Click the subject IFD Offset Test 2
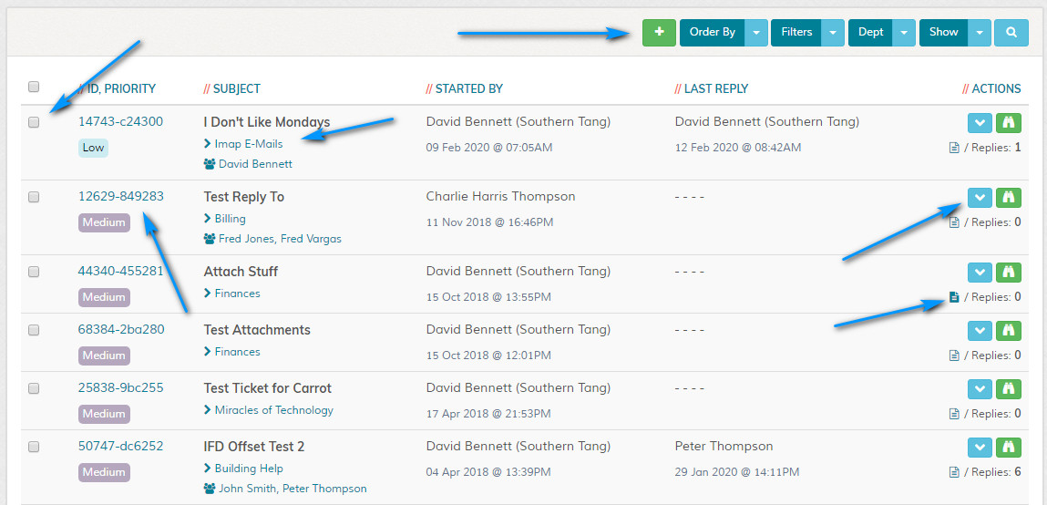This screenshot has width=1047, height=505. point(254,447)
